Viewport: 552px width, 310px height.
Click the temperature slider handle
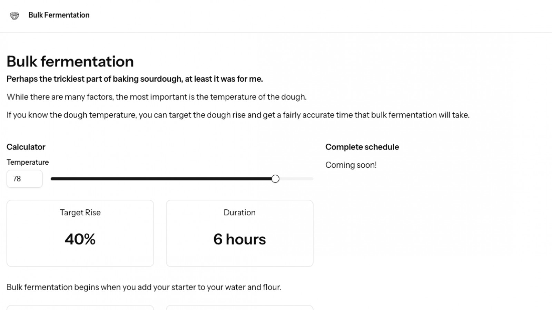[275, 179]
